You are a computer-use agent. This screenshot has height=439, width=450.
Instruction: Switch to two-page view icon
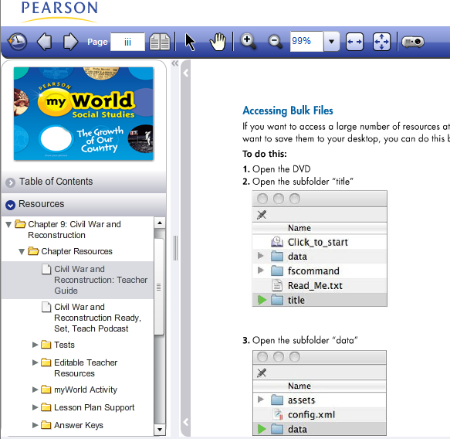pyautogui.click(x=160, y=42)
